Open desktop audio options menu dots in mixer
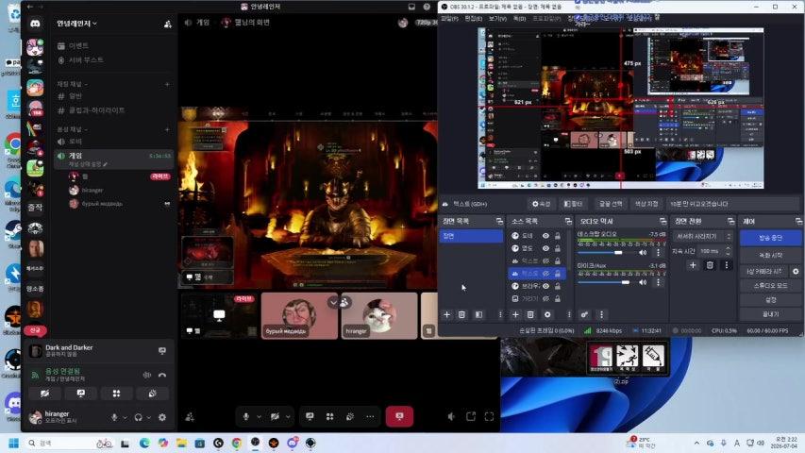 point(658,253)
